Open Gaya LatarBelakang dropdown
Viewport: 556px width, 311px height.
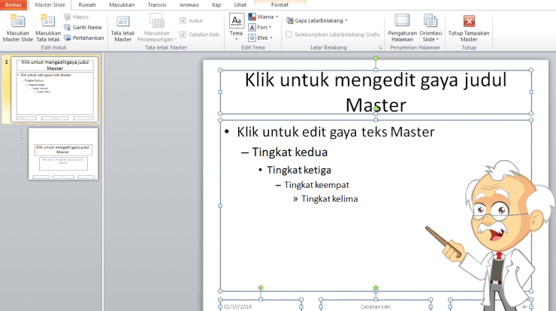tap(316, 20)
